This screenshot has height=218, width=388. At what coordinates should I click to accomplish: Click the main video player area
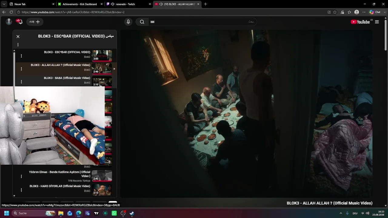click(246, 114)
